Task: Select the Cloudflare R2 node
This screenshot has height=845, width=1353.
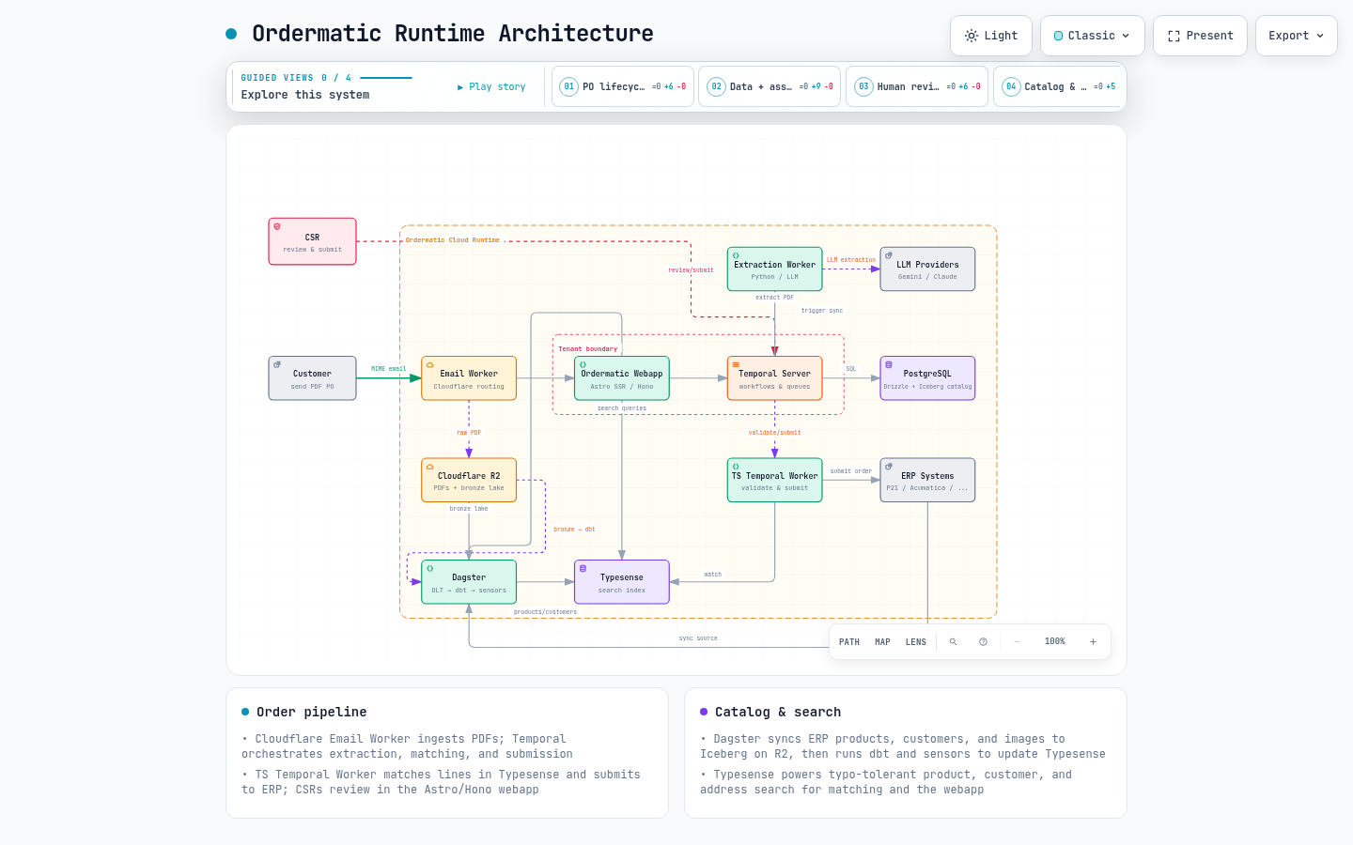Action: (x=469, y=481)
